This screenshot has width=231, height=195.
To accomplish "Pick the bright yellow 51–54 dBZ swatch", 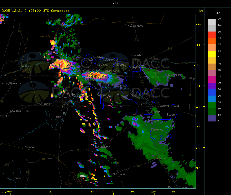I will 211,54.
